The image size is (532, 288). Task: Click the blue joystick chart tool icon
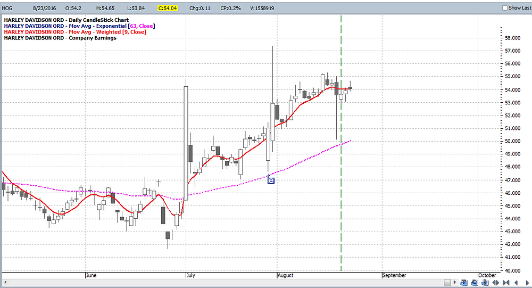click(485, 283)
